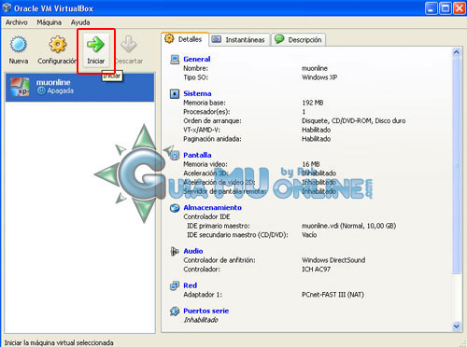Image resolution: width=467 pixels, height=347 pixels.
Task: Close the Oracle VM VirtualBox window
Action: (x=460, y=8)
